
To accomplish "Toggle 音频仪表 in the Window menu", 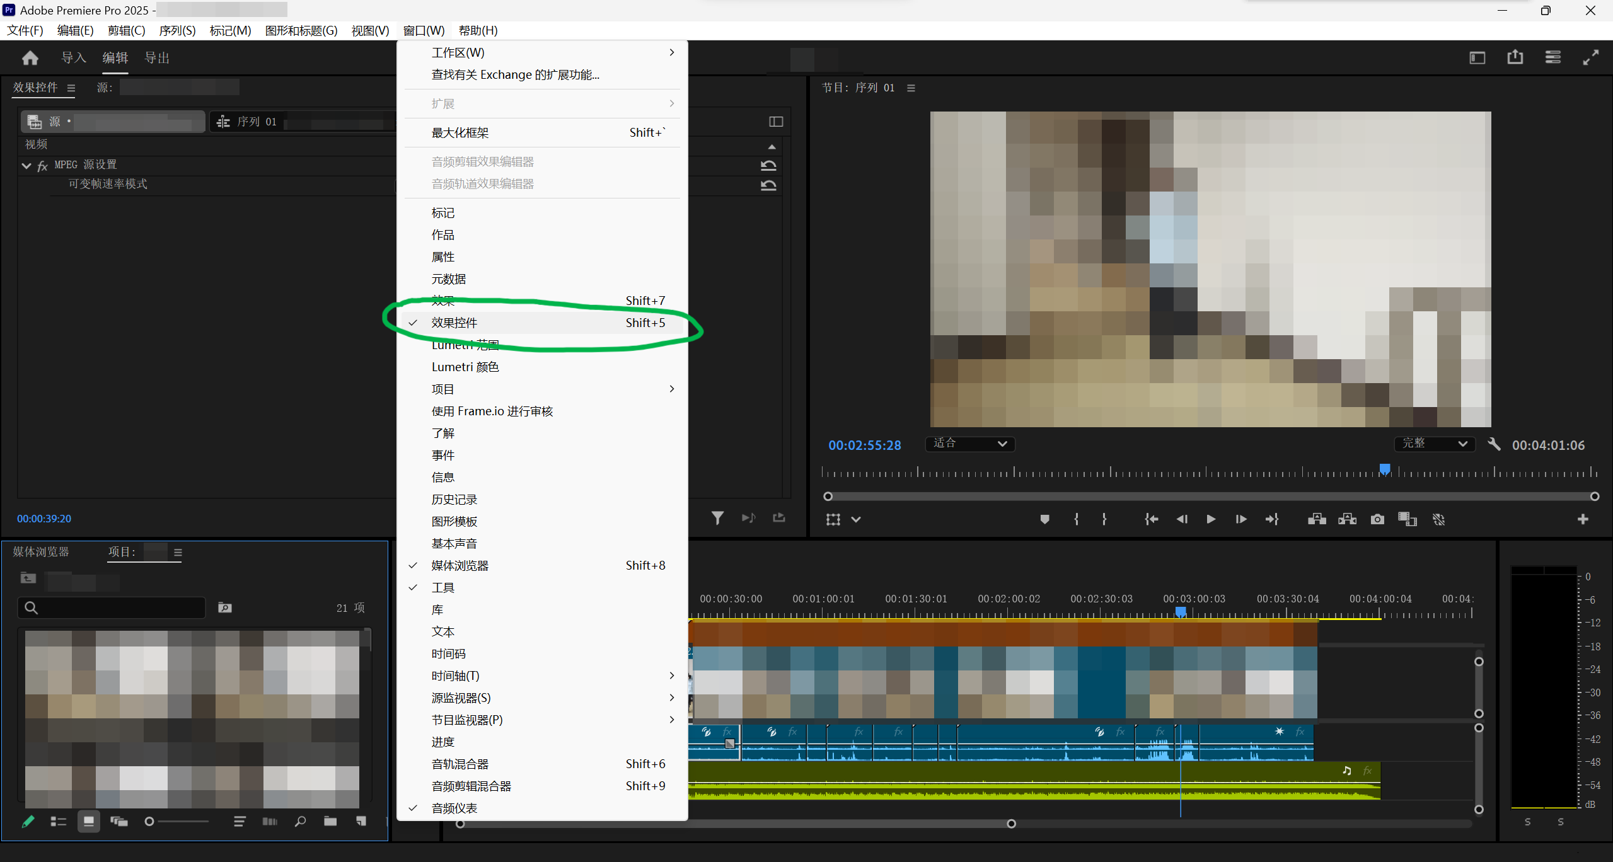I will pos(454,808).
